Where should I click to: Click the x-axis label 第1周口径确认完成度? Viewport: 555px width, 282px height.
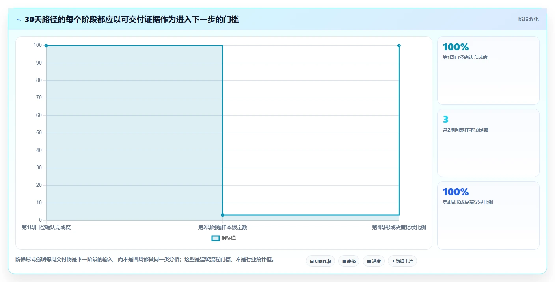tap(46, 228)
